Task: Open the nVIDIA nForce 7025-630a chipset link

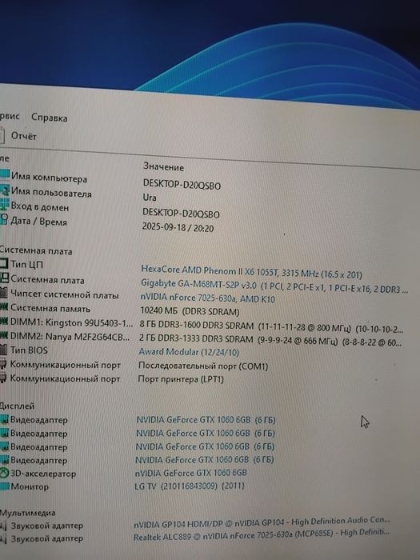Action: 207,298
